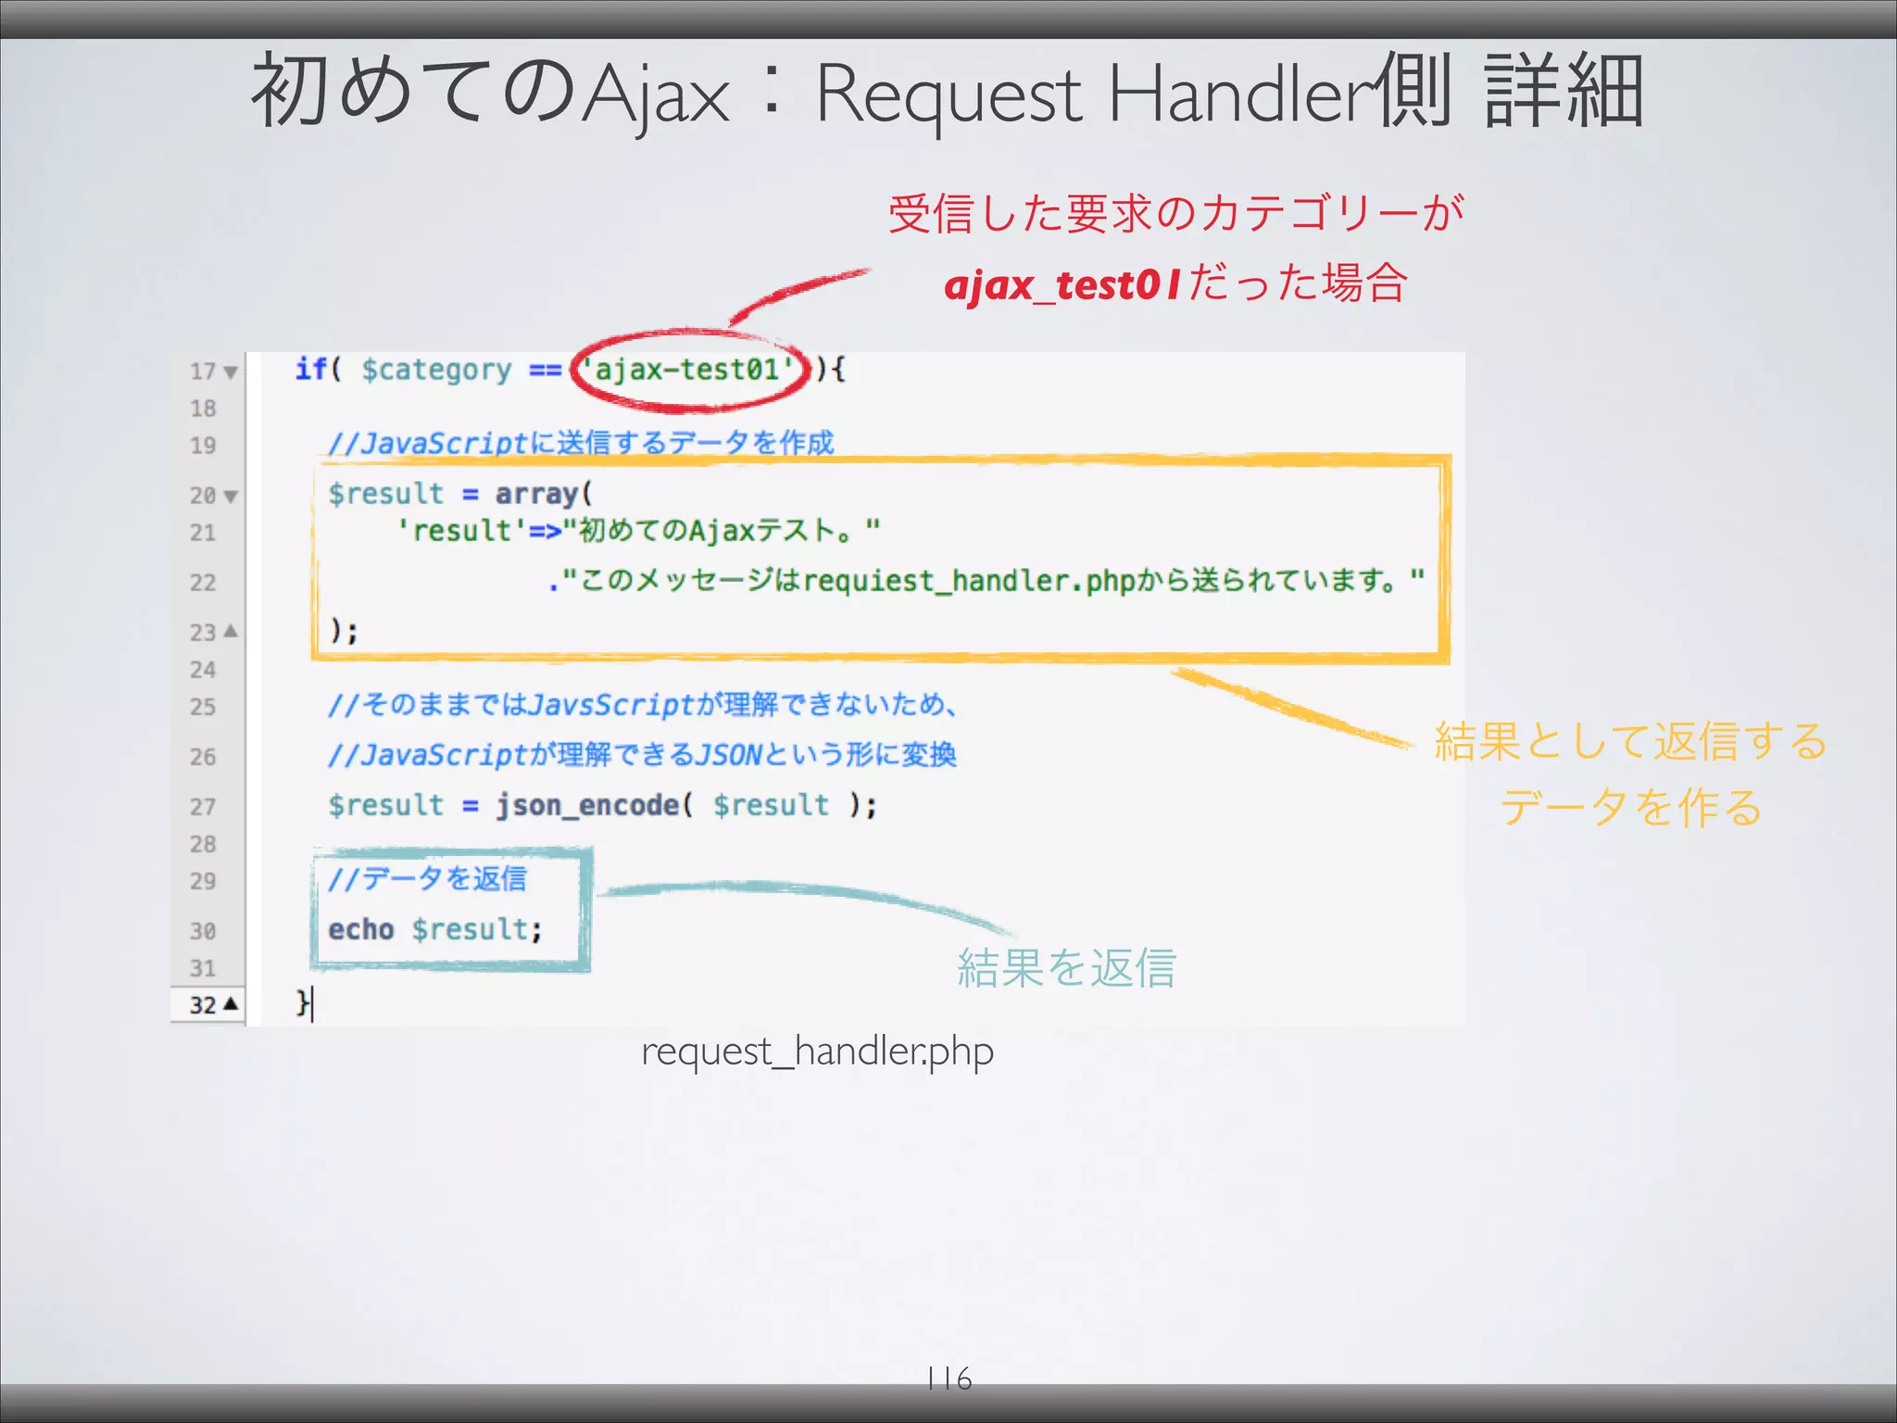Click line number 31 in the gutter
Screen dimensions: 1897x1423
[203, 968]
